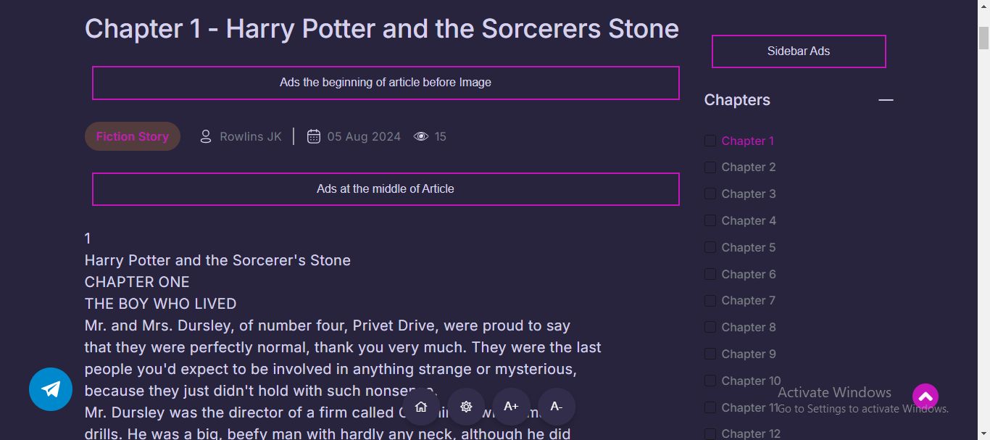Screen dimensions: 990x440
Task: Click the calendar date icon
Action: [x=314, y=136]
